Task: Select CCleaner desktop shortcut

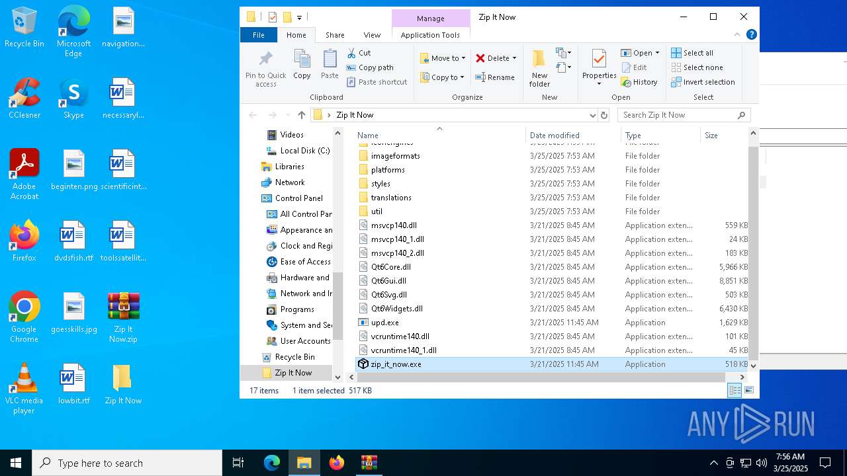Action: pos(24,99)
